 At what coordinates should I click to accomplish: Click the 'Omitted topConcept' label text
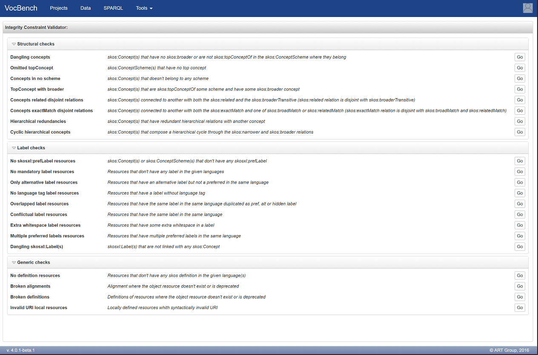pos(32,68)
